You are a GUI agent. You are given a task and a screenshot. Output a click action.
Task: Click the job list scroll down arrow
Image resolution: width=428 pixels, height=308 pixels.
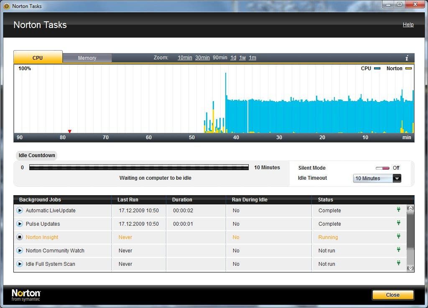410,268
